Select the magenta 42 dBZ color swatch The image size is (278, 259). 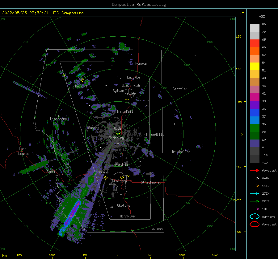tap(255, 97)
